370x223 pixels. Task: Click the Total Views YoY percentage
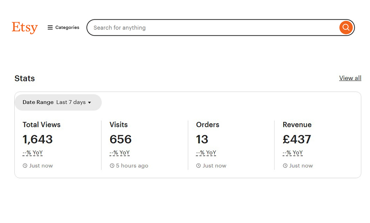pos(33,153)
